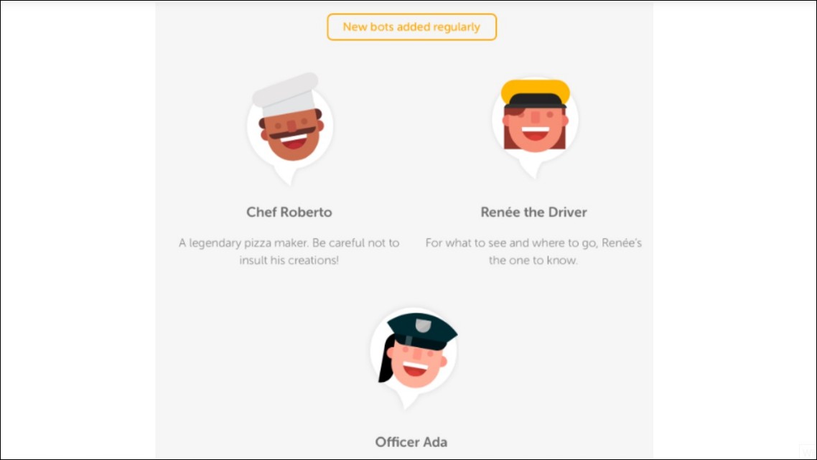Click the speech bubble tail under Officer Ada

(406, 401)
